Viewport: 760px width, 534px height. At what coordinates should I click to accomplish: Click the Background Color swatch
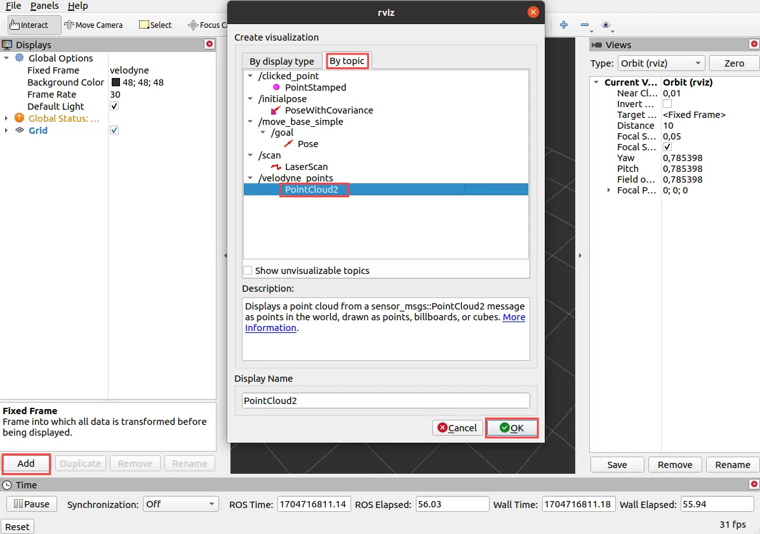tap(116, 82)
